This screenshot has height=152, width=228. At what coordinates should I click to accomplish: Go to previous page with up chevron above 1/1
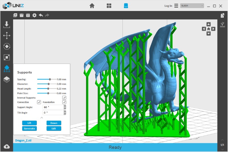(222, 140)
